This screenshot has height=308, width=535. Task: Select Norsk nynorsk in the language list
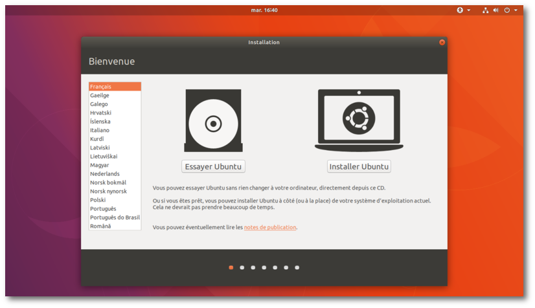click(x=115, y=191)
